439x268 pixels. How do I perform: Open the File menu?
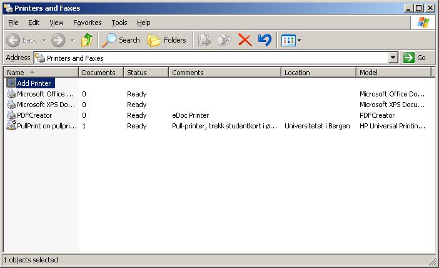13,23
